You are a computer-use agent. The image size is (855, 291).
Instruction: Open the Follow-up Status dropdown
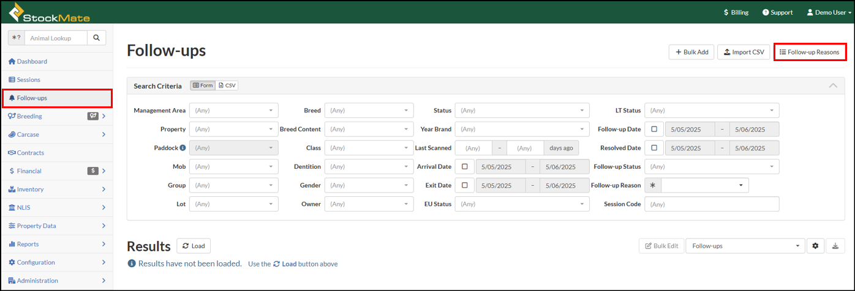pyautogui.click(x=712, y=166)
